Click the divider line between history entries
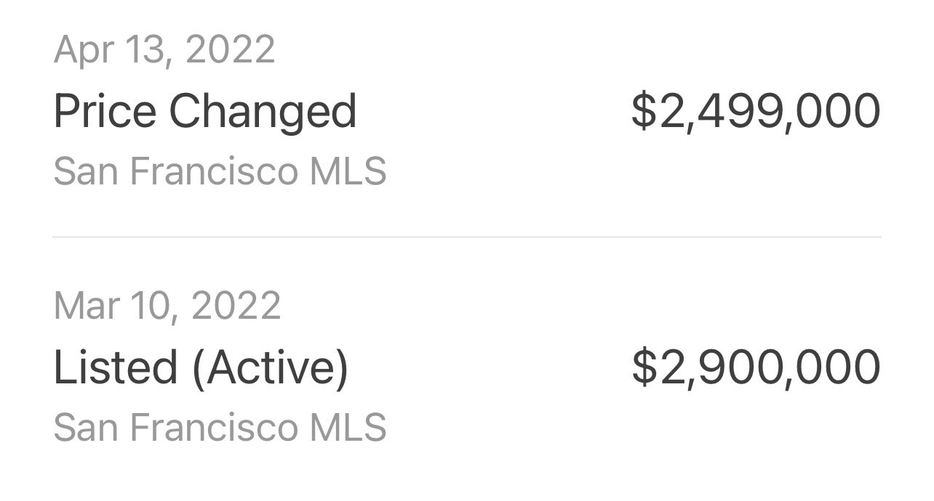The height and width of the screenshot is (501, 934). (467, 237)
